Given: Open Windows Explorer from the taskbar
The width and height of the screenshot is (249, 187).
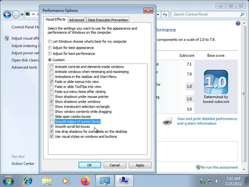Looking at the screenshot, I should (x=47, y=181).
